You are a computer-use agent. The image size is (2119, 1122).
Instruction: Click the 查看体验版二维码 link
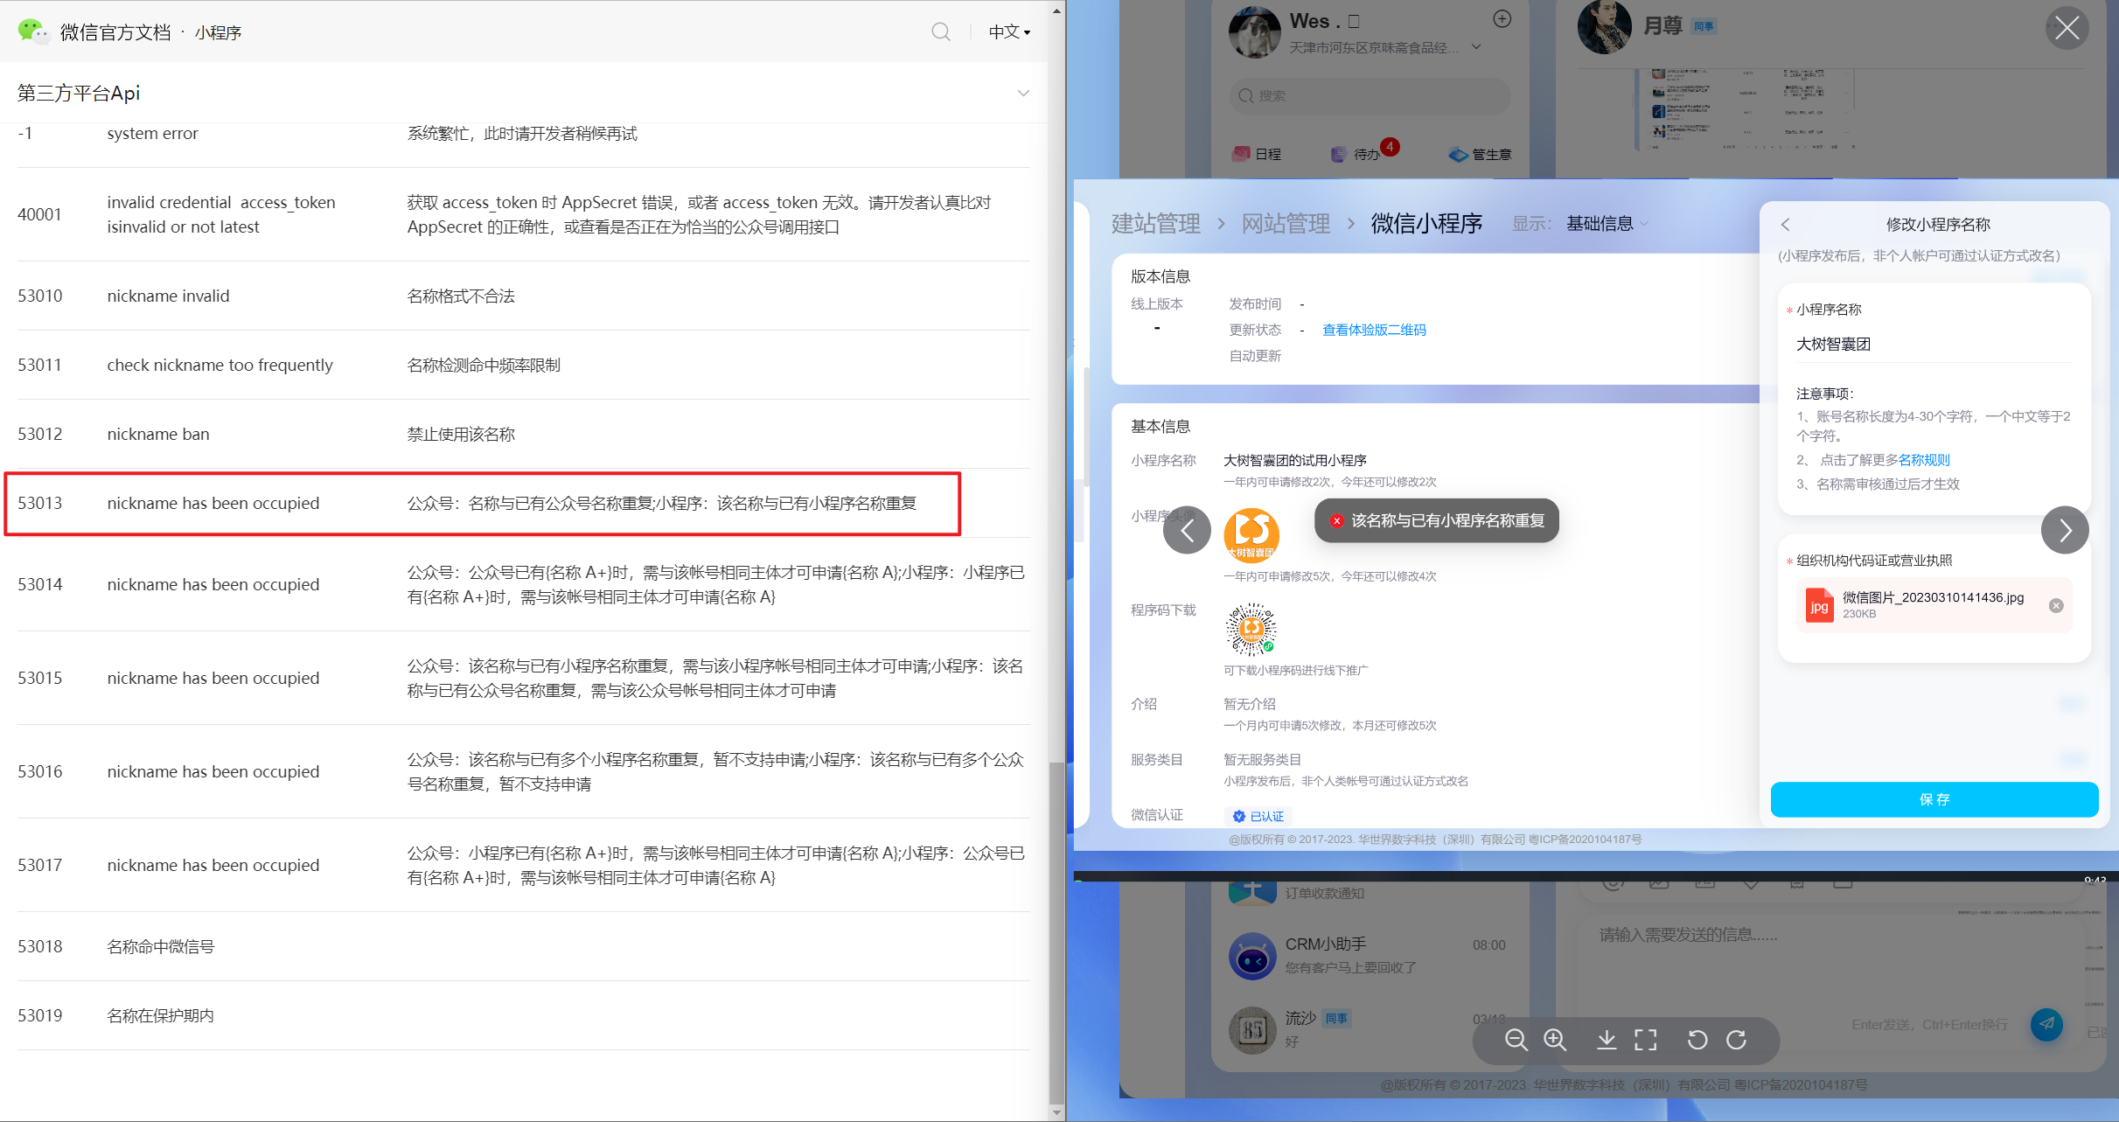pyautogui.click(x=1374, y=330)
